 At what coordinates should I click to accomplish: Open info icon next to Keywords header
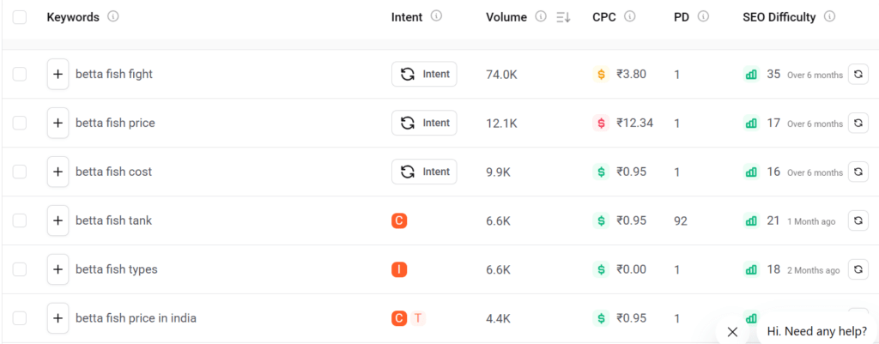[x=112, y=17]
